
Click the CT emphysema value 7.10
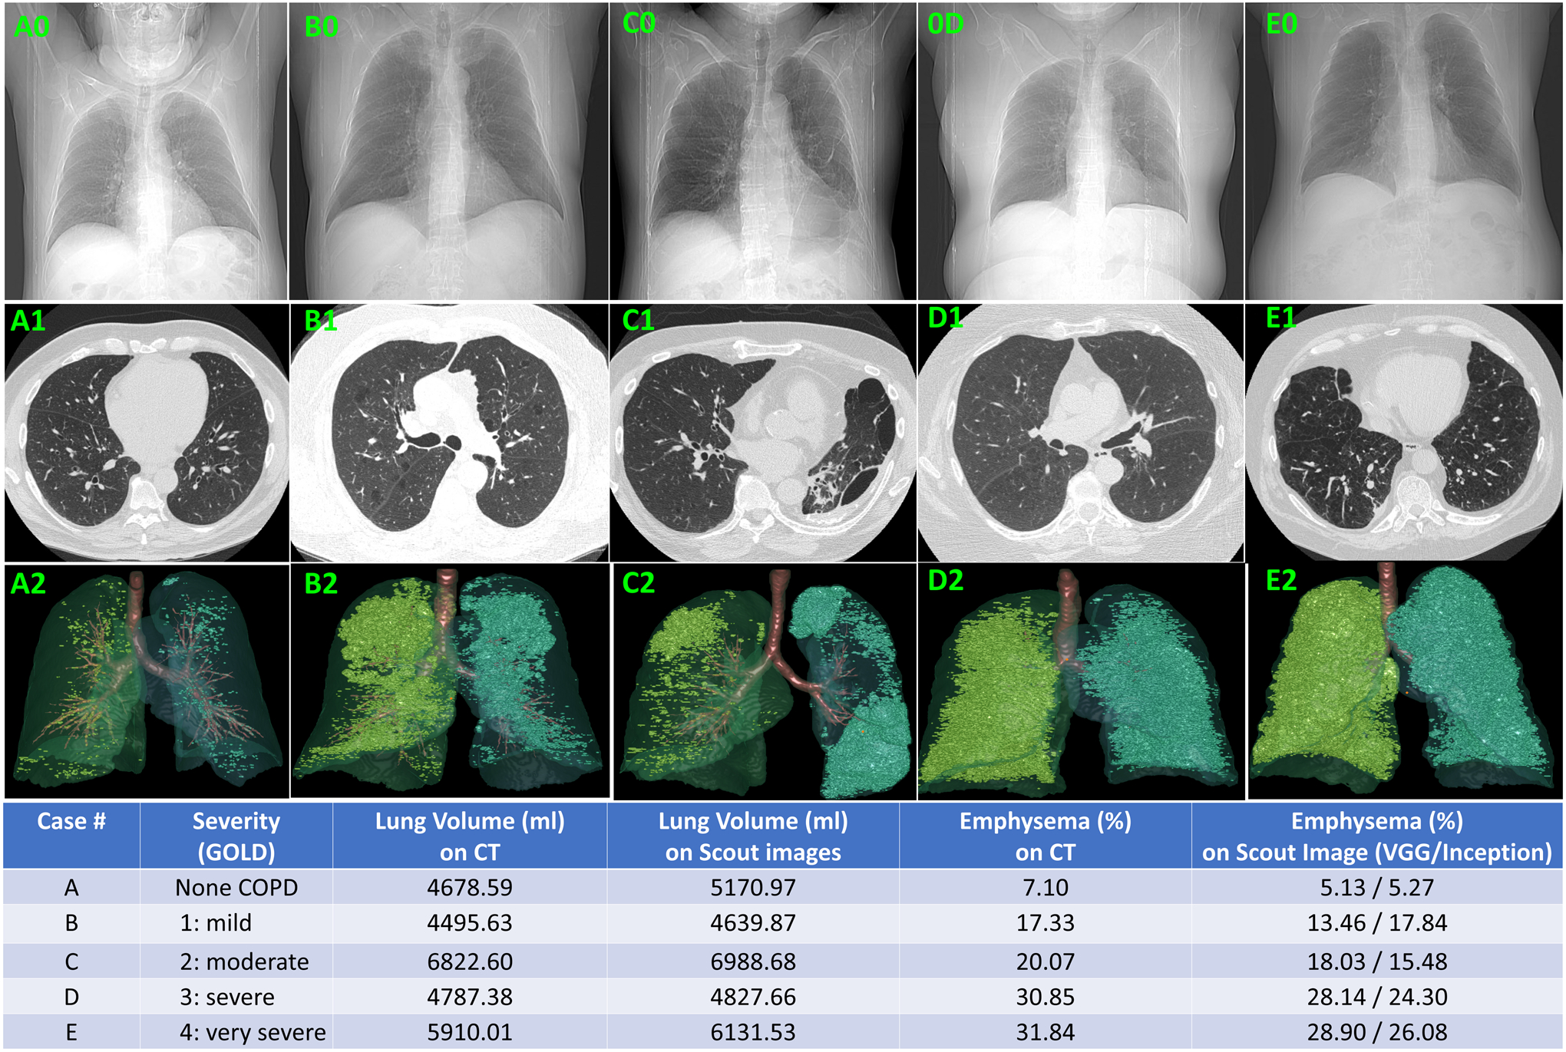(1046, 887)
